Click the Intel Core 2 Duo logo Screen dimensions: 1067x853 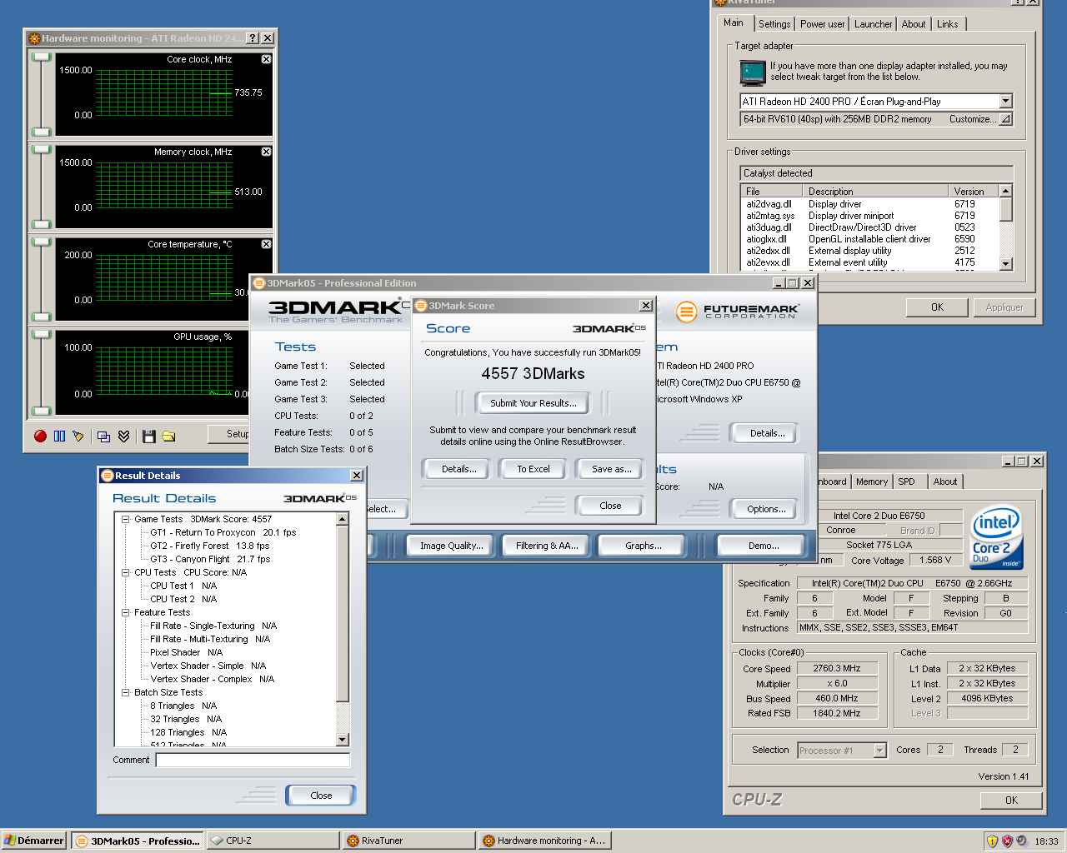coord(997,538)
